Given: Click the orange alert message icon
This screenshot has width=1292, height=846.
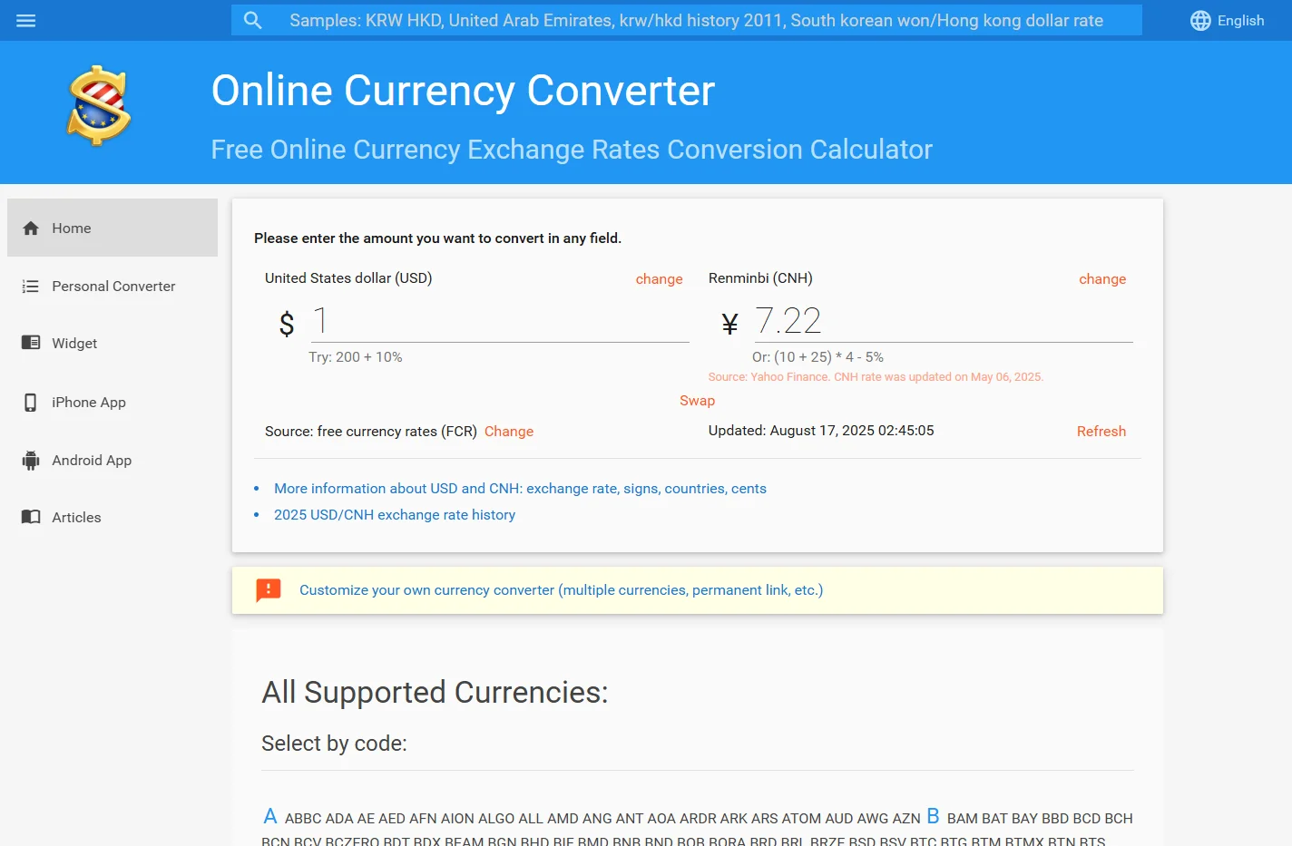Looking at the screenshot, I should tap(269, 590).
